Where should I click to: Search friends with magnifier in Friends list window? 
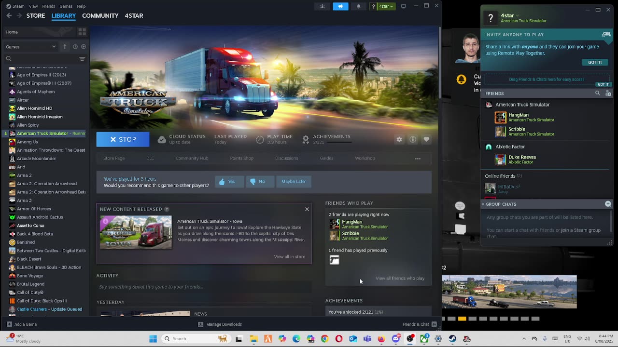point(598,93)
